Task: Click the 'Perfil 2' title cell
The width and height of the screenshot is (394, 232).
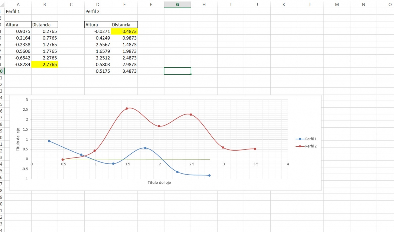Action: point(98,11)
